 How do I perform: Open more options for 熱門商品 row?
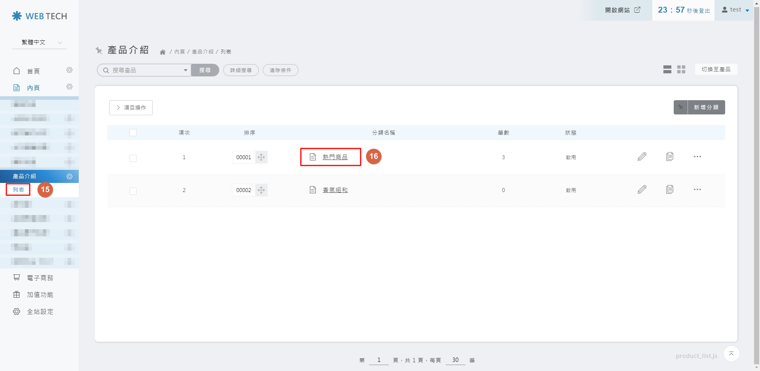tap(697, 156)
